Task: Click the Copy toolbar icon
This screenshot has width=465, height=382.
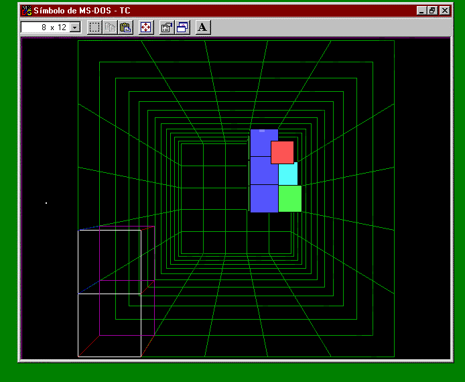Action: point(110,27)
